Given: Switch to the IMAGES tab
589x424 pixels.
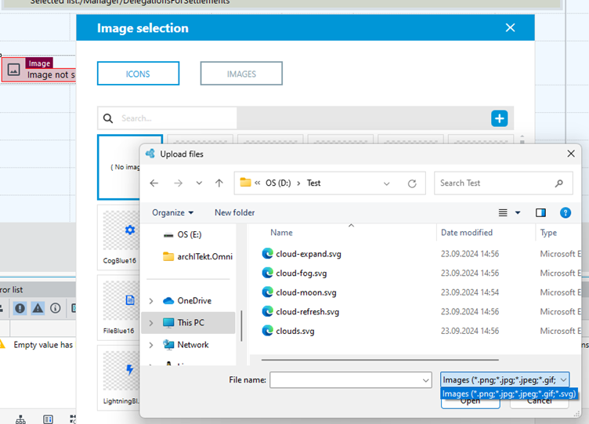Looking at the screenshot, I should pos(241,74).
